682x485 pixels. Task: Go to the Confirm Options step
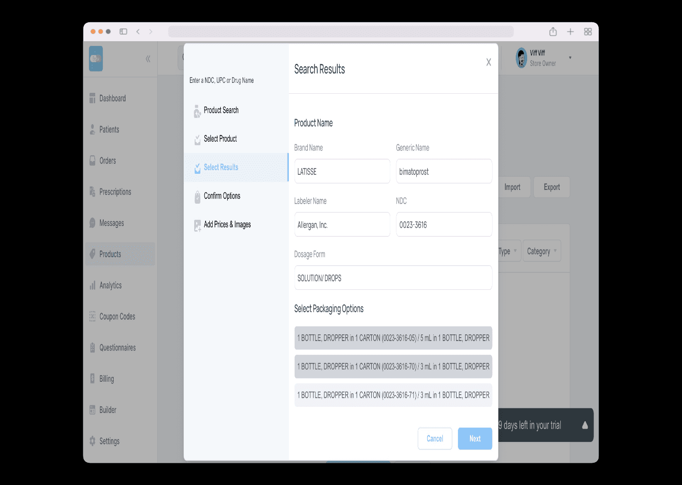coord(197,197)
